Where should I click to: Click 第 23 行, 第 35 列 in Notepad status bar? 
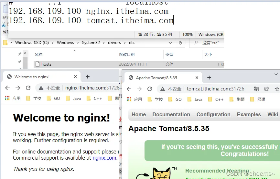pos(155,35)
